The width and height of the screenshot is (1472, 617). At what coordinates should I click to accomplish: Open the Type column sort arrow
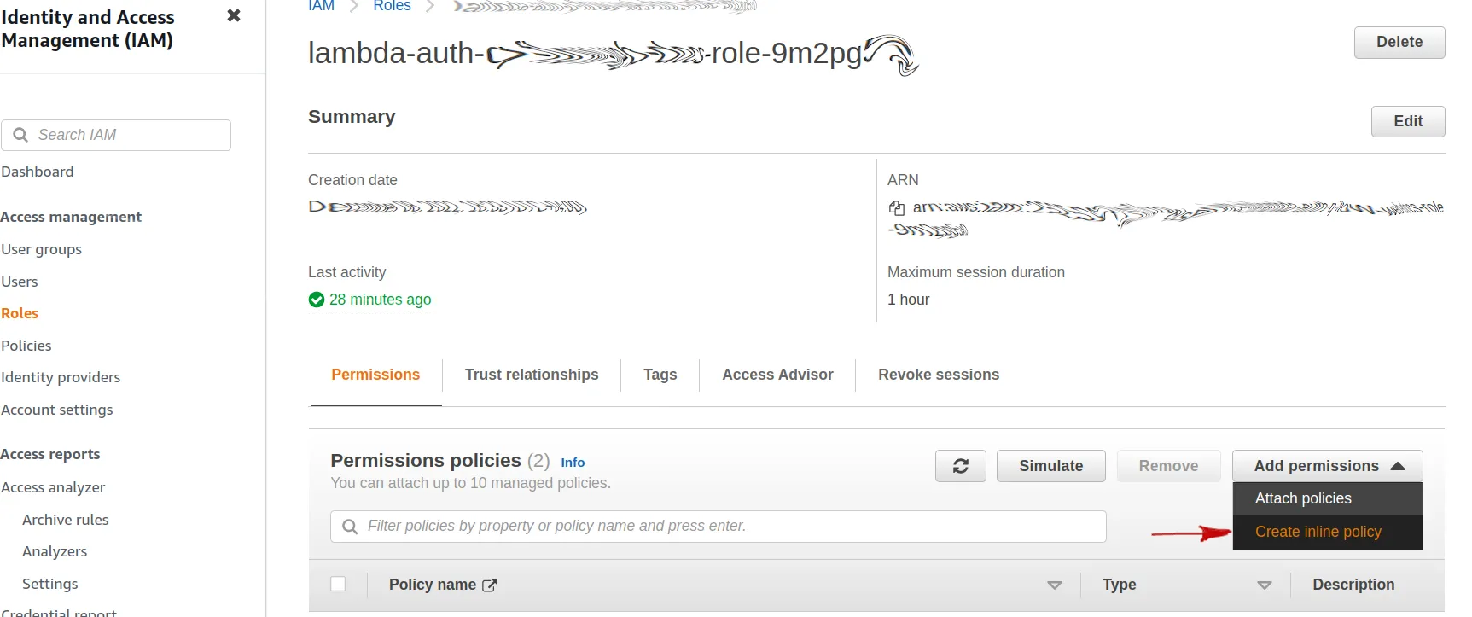[1264, 585]
